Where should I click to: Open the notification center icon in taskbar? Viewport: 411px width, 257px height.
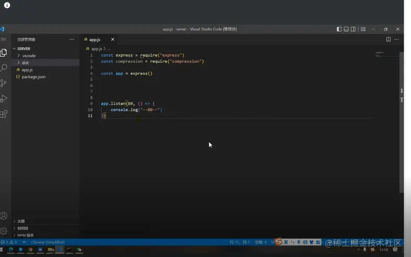click(395, 250)
